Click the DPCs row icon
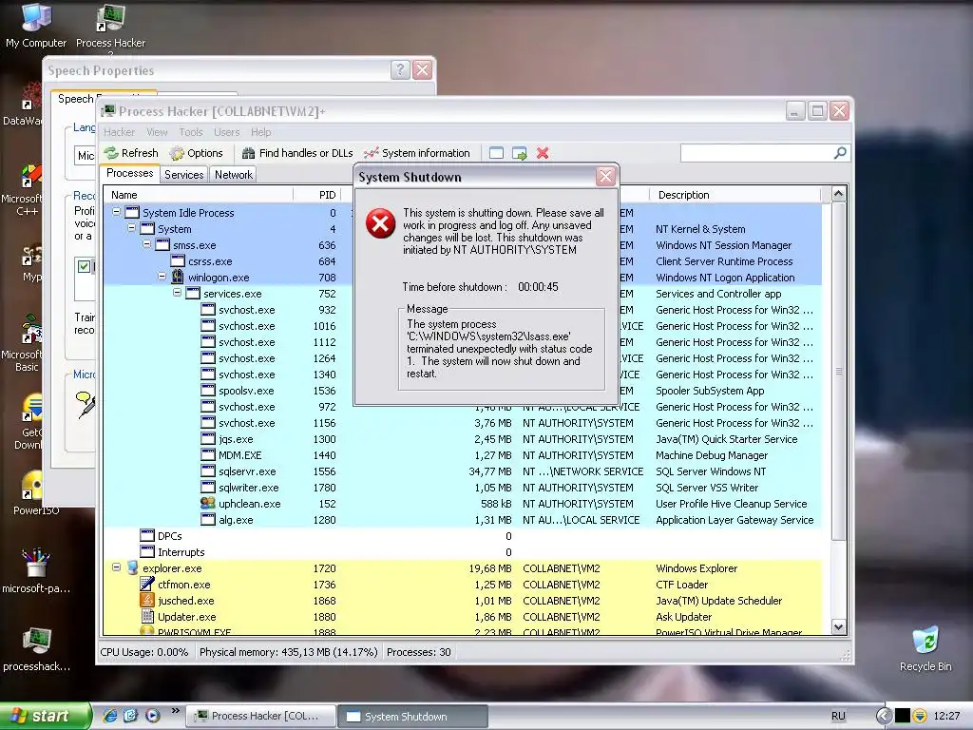Screen dimensions: 973x730 [147, 535]
